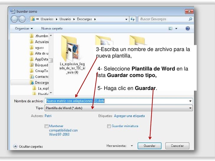Click Nueva carpeta button

point(52,29)
